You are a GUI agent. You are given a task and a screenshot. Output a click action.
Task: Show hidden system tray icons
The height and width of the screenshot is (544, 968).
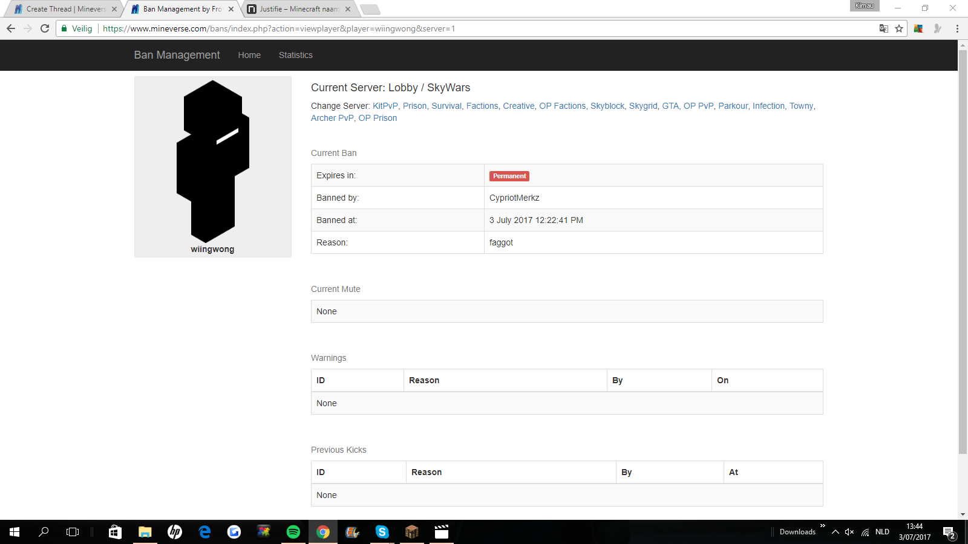point(835,532)
